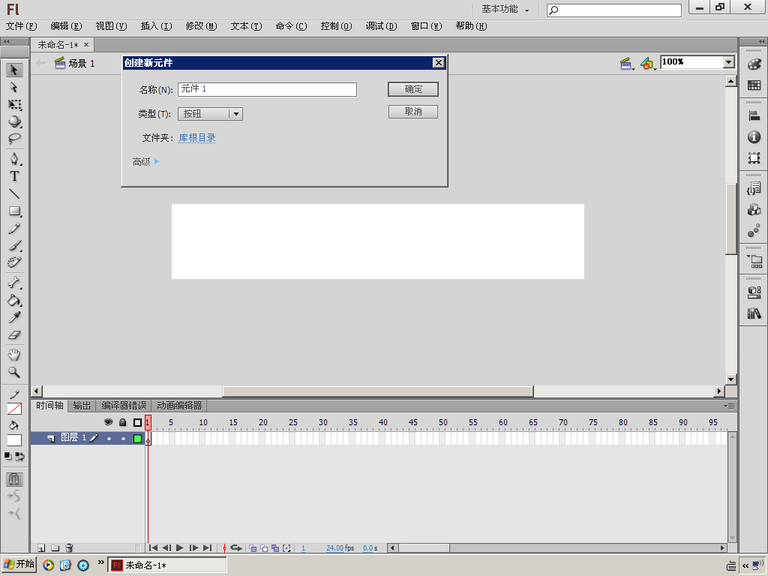The image size is (768, 576).
Task: Toggle Snap to Objects magnet
Action: [x=14, y=479]
